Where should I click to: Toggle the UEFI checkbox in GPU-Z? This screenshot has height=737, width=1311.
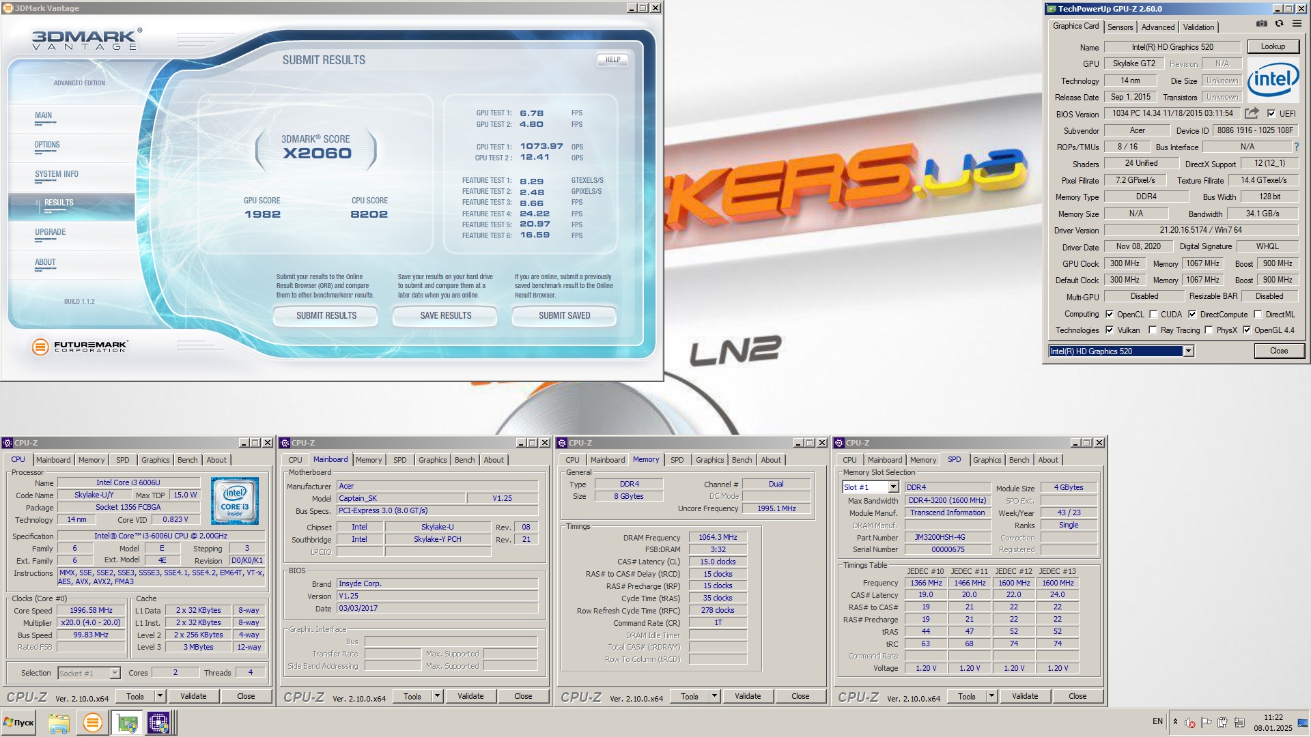tap(1271, 113)
